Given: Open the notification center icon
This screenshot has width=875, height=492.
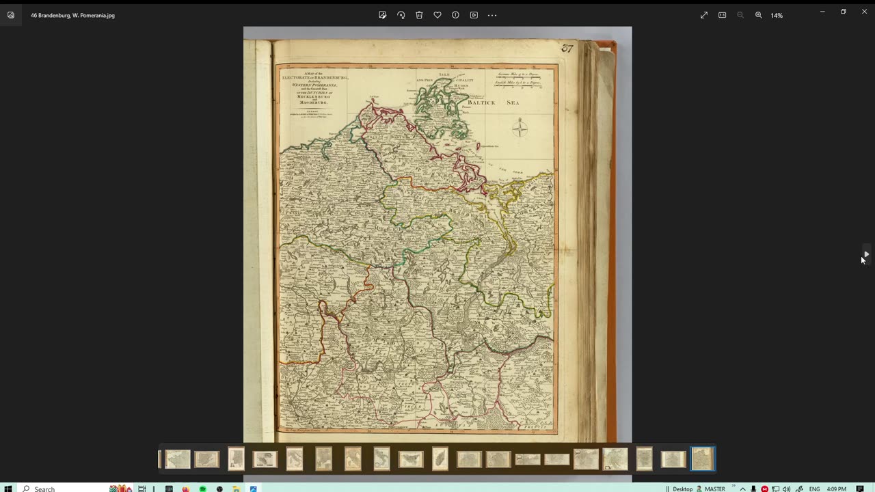Looking at the screenshot, I should pos(860,489).
